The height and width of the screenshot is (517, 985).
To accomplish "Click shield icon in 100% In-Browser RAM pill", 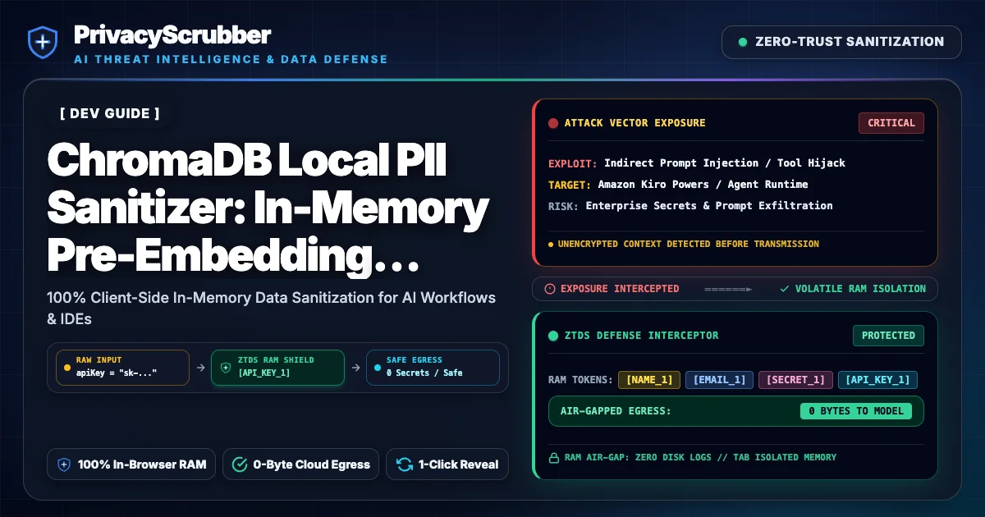I will pyautogui.click(x=65, y=464).
